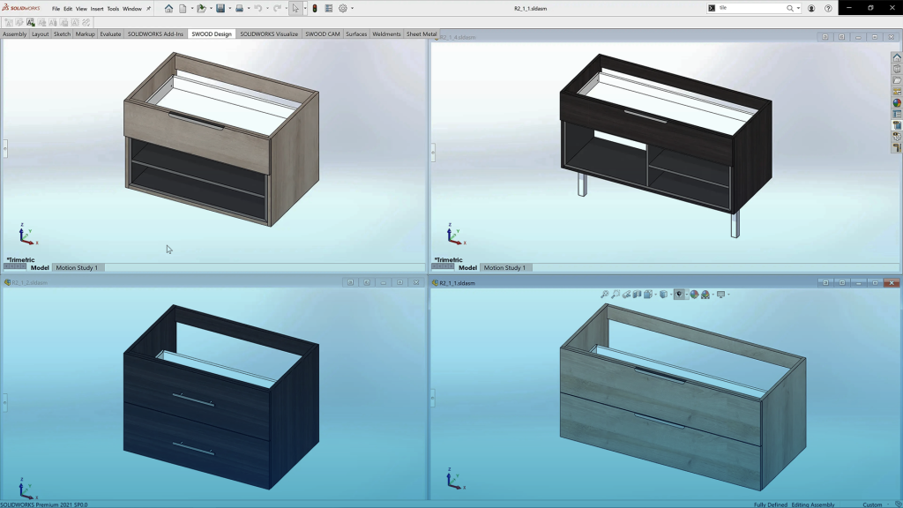Screen dimensions: 903x508
Task: Open Design Library in the right task pane
Action: click(x=897, y=69)
